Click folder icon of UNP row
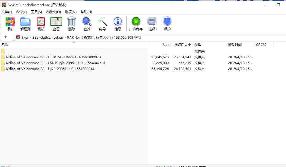The image size is (286, 167). (x=3, y=69)
